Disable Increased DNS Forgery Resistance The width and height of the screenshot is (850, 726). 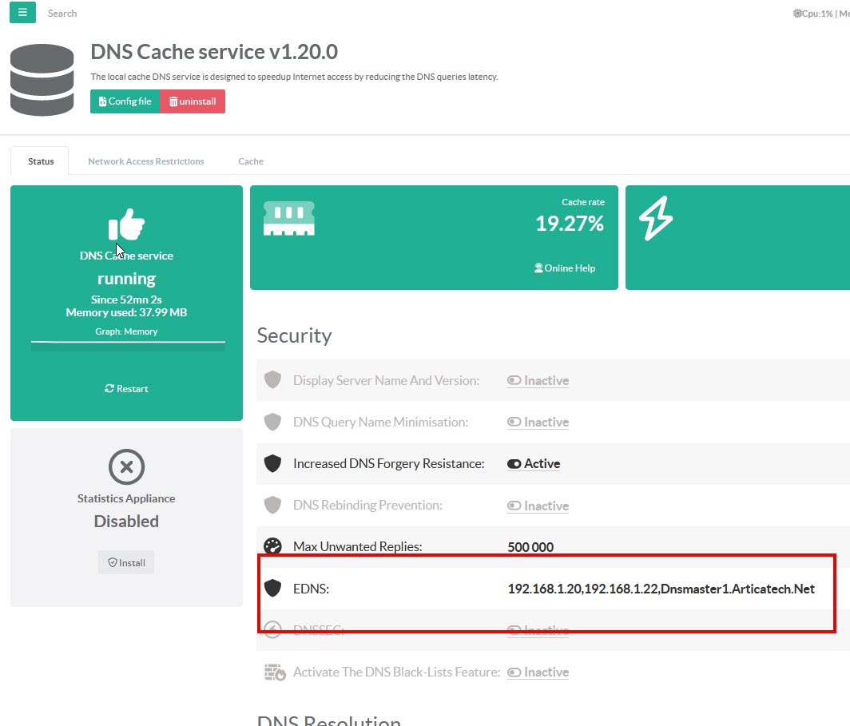pos(533,464)
